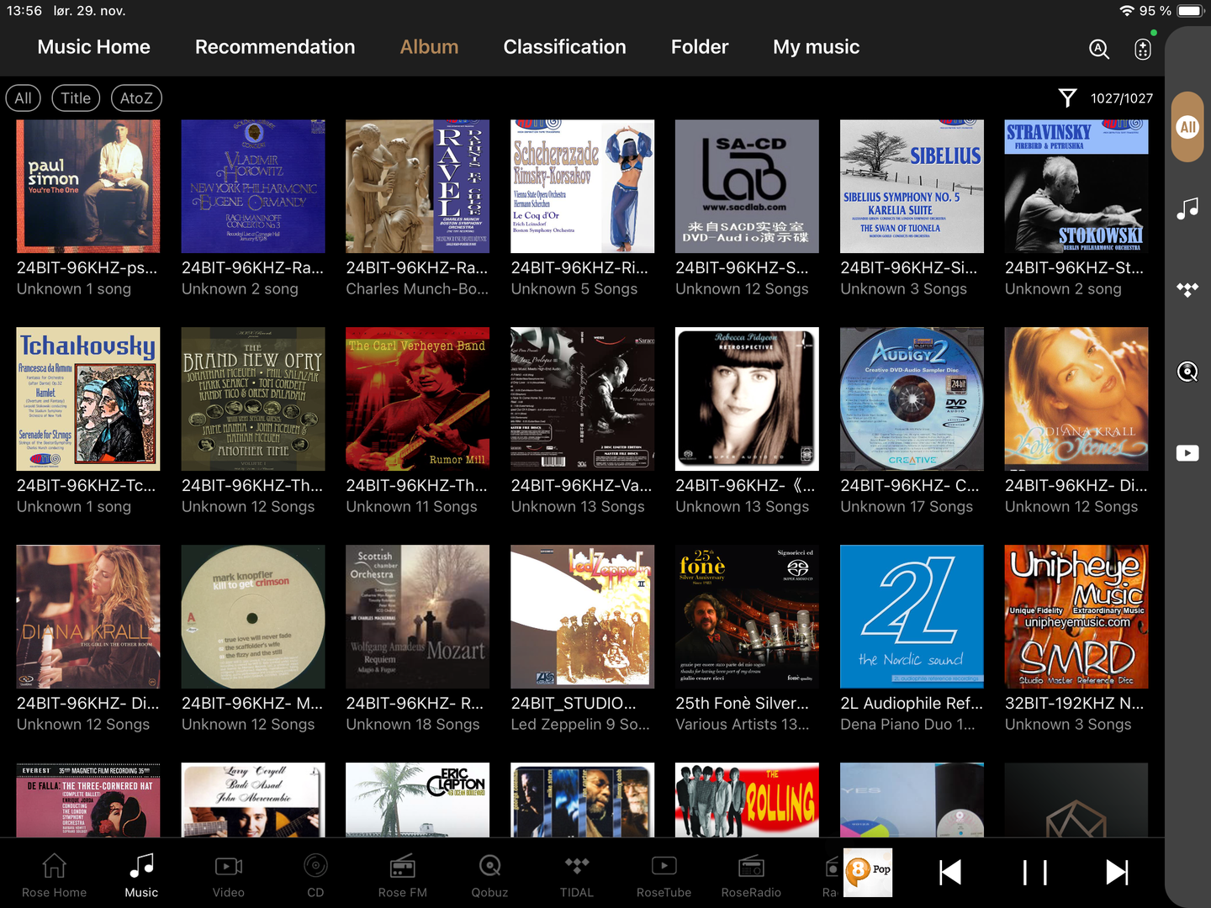Open the Audigy 2 sampler disc cover

[x=912, y=399]
